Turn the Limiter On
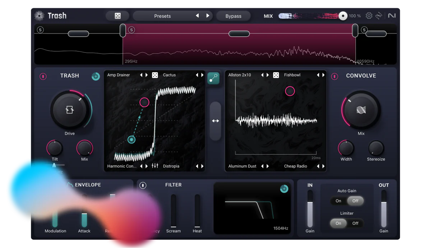Image resolution: width=431 pixels, height=248 pixels. tap(338, 223)
